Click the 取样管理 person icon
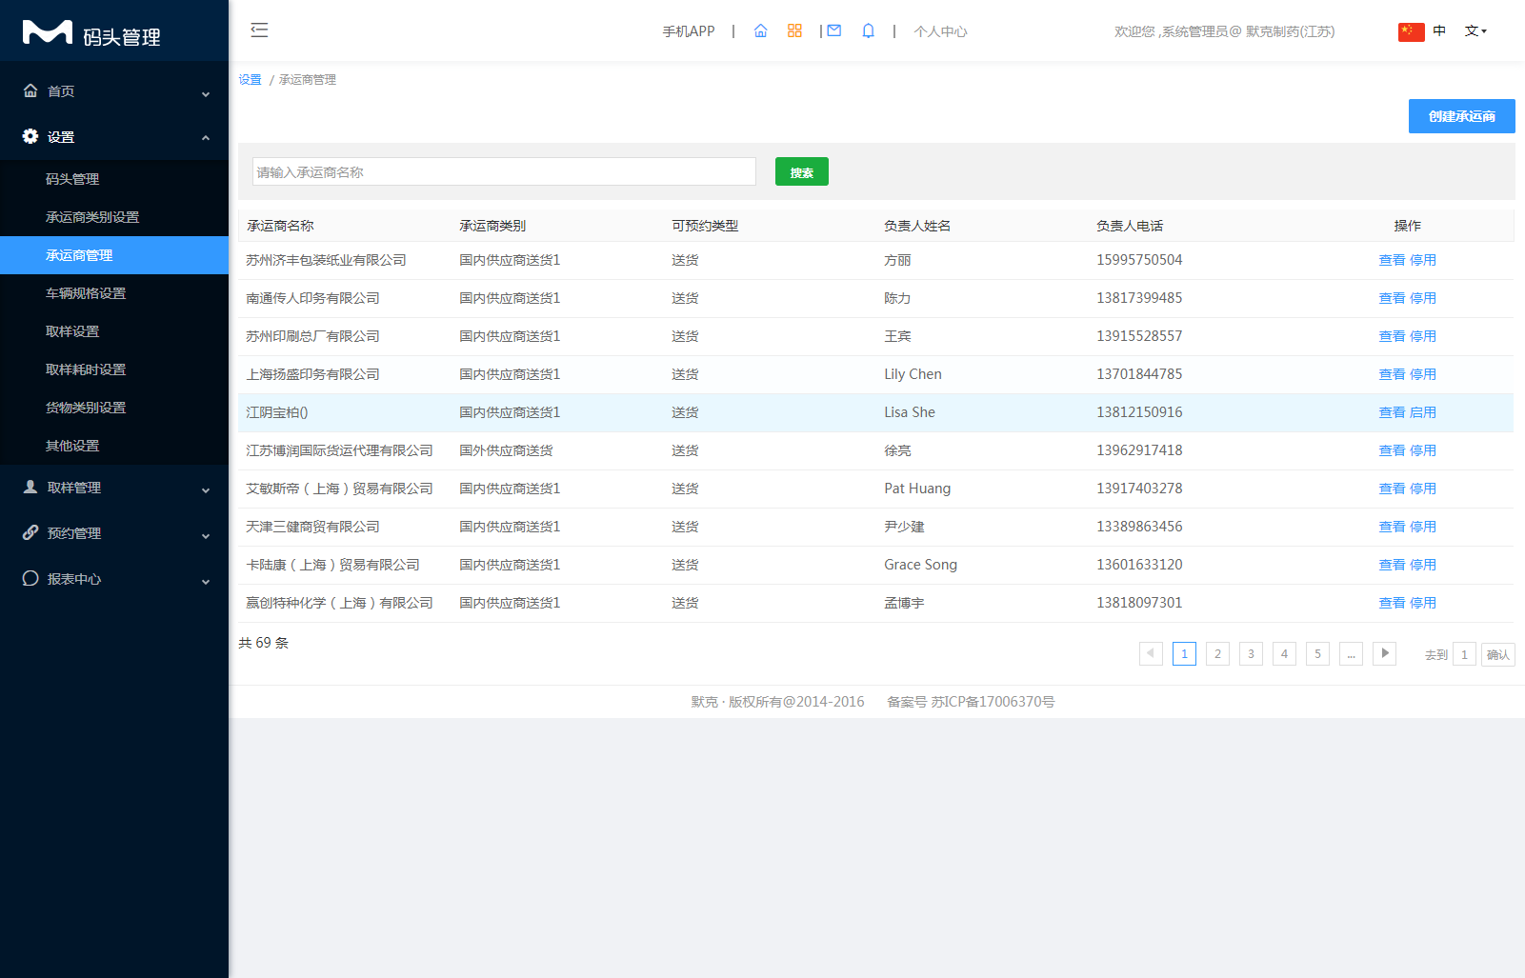 pos(30,487)
